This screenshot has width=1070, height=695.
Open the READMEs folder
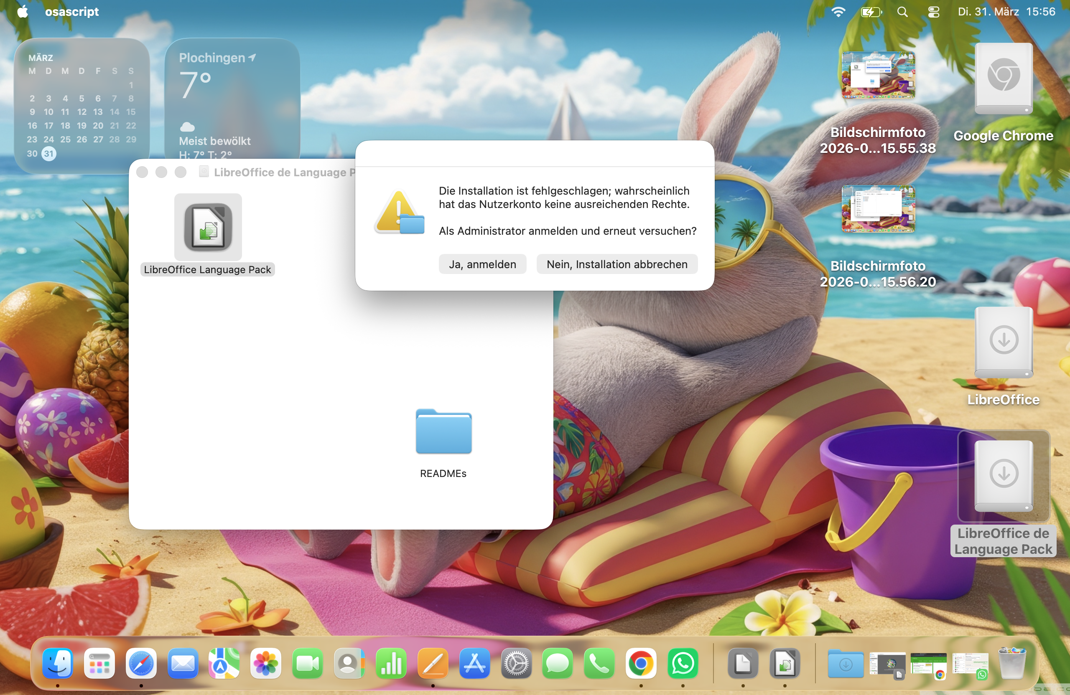(443, 432)
